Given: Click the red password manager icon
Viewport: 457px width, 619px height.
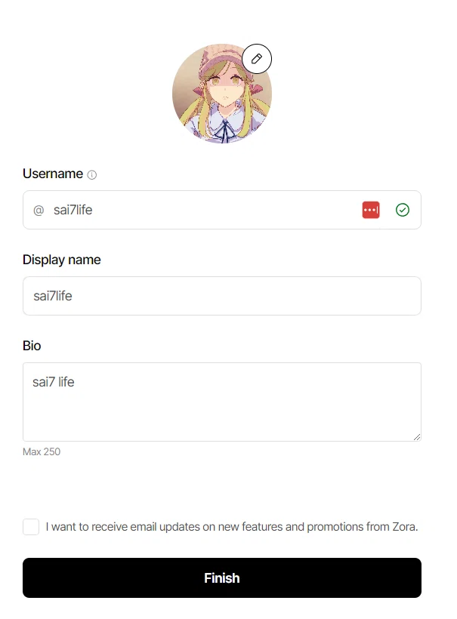Looking at the screenshot, I should click(371, 210).
